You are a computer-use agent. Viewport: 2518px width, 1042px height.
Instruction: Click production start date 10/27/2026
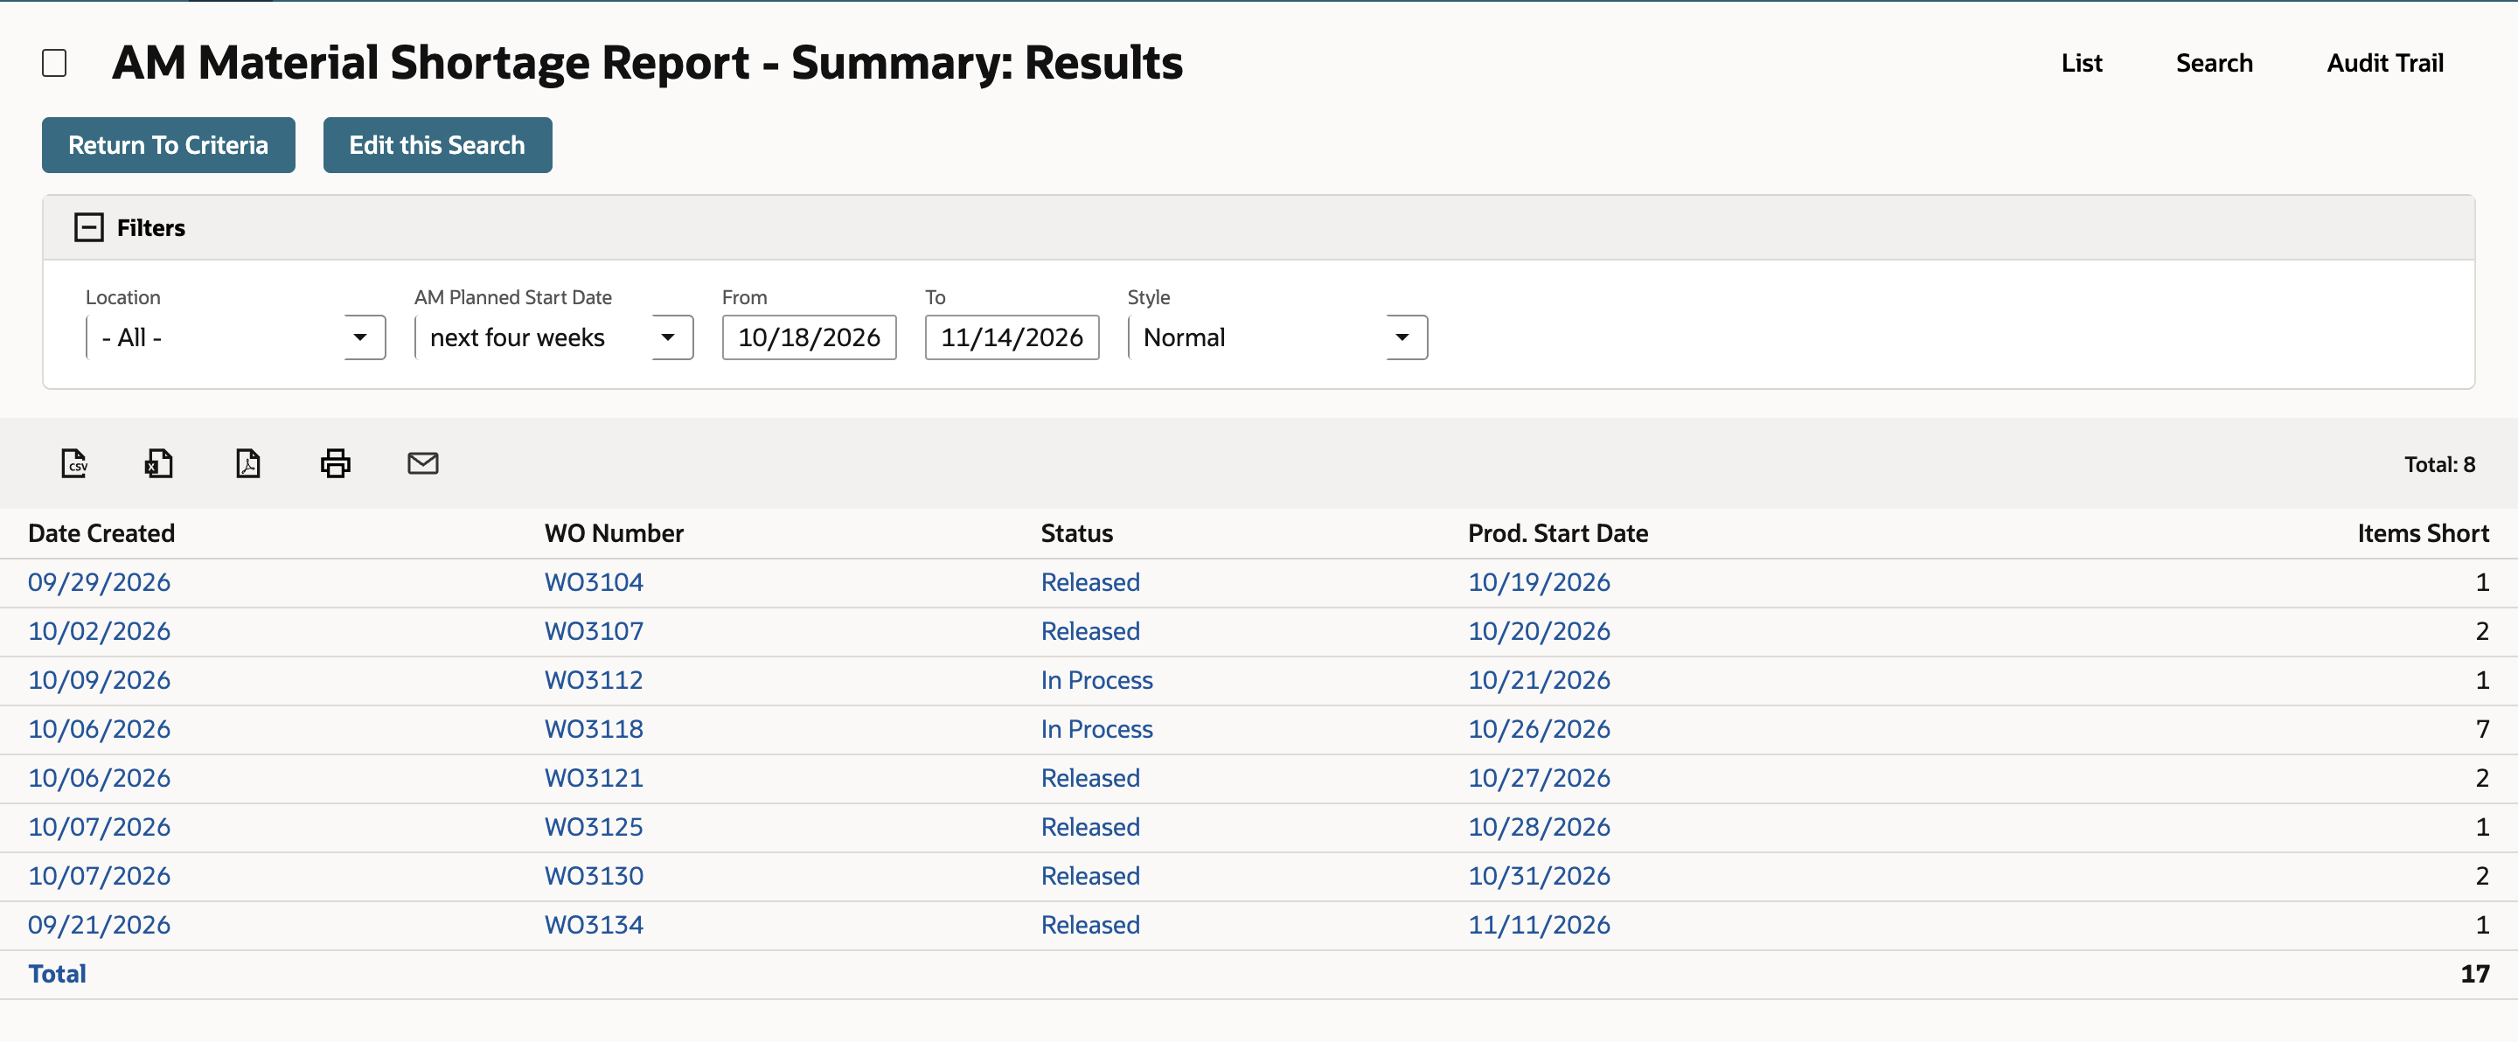click(1539, 778)
